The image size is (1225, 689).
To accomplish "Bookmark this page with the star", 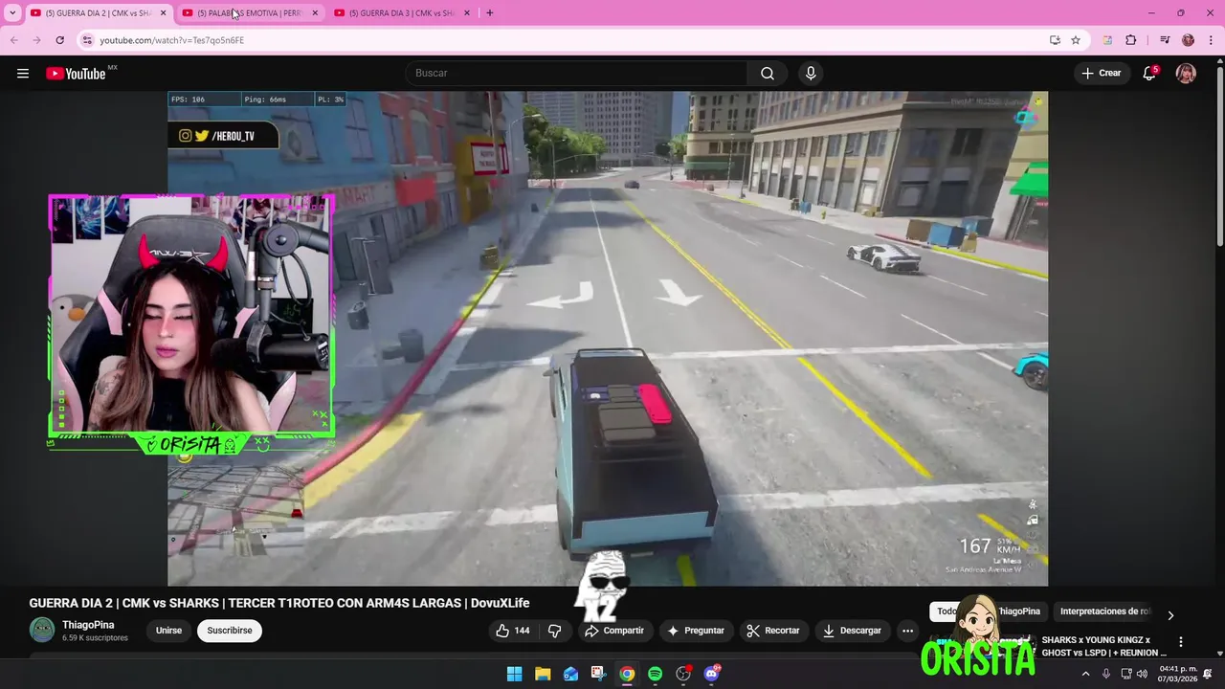I will [x=1076, y=40].
